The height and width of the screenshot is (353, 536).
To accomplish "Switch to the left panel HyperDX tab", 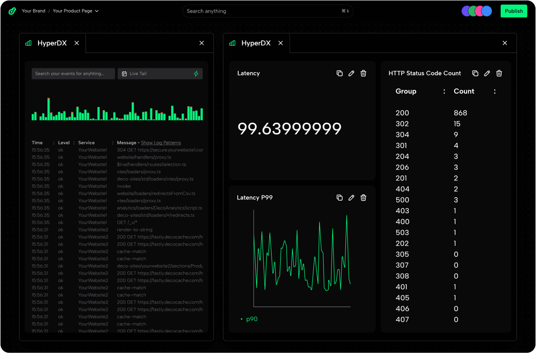I will click(52, 43).
